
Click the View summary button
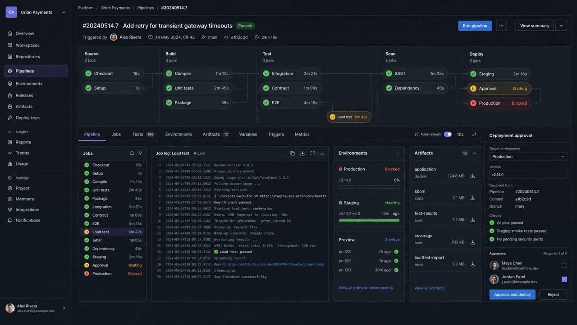pos(535,26)
